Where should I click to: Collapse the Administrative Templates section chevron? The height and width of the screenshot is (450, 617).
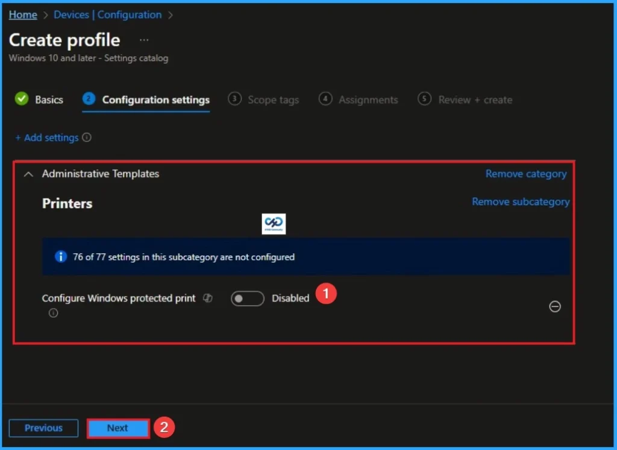[x=28, y=173]
